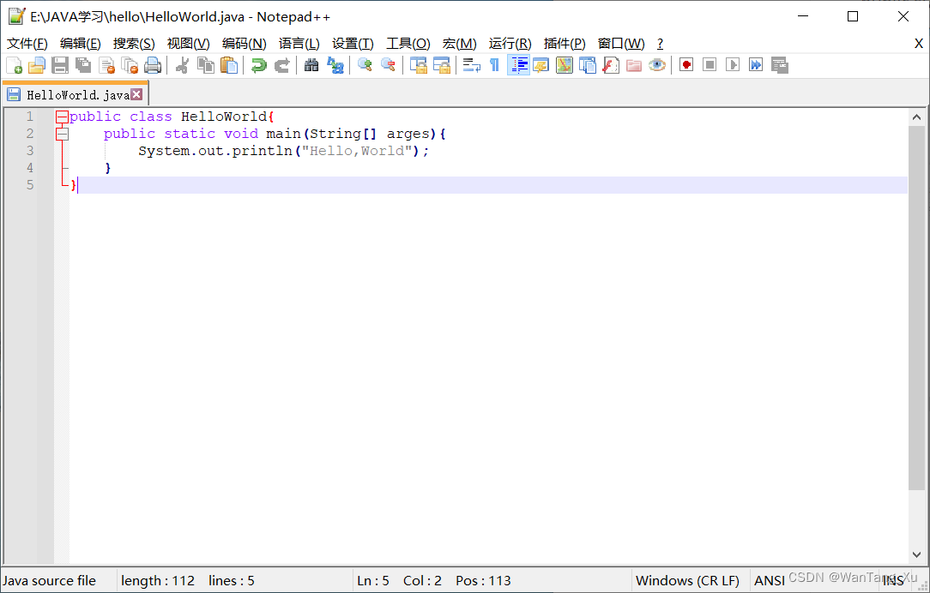Click line number 3 in margin
The height and width of the screenshot is (593, 930).
30,151
